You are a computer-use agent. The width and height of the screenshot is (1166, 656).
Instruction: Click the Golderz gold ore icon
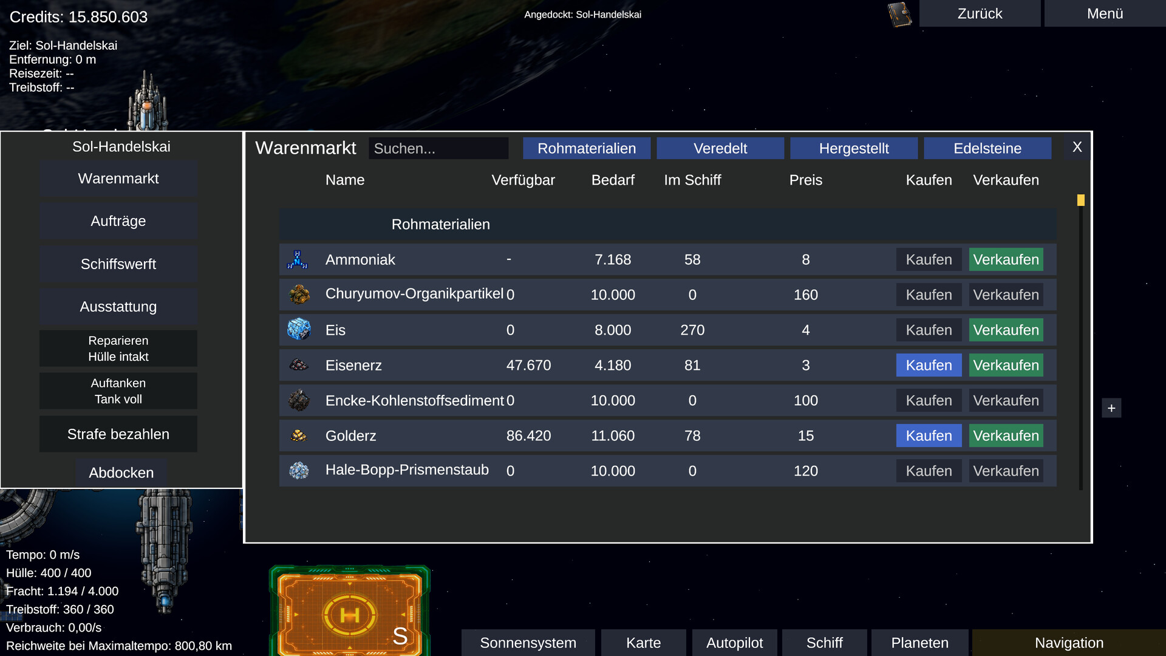click(299, 436)
